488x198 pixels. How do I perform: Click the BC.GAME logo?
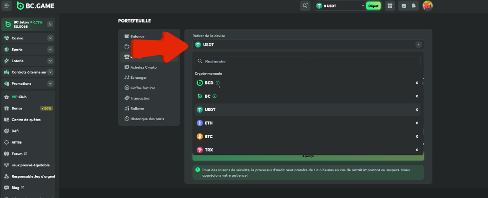coord(35,6)
